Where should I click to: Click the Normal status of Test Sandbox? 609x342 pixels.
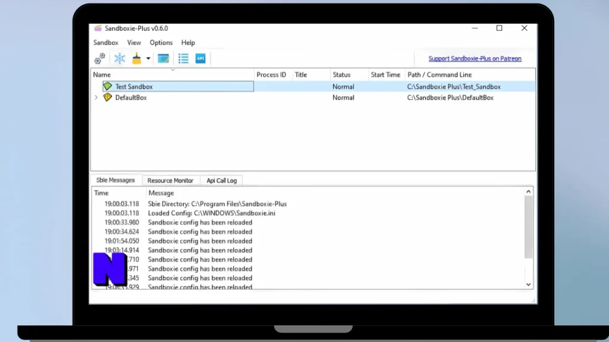click(343, 87)
